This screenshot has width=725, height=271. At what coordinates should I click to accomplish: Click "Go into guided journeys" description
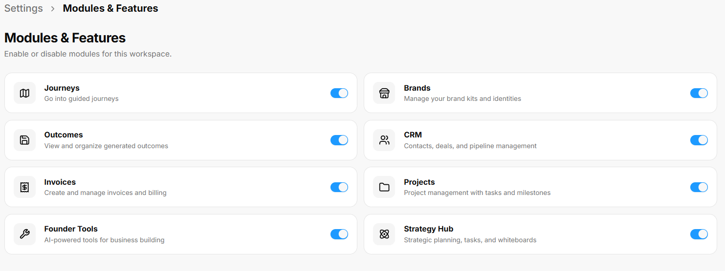coord(82,98)
